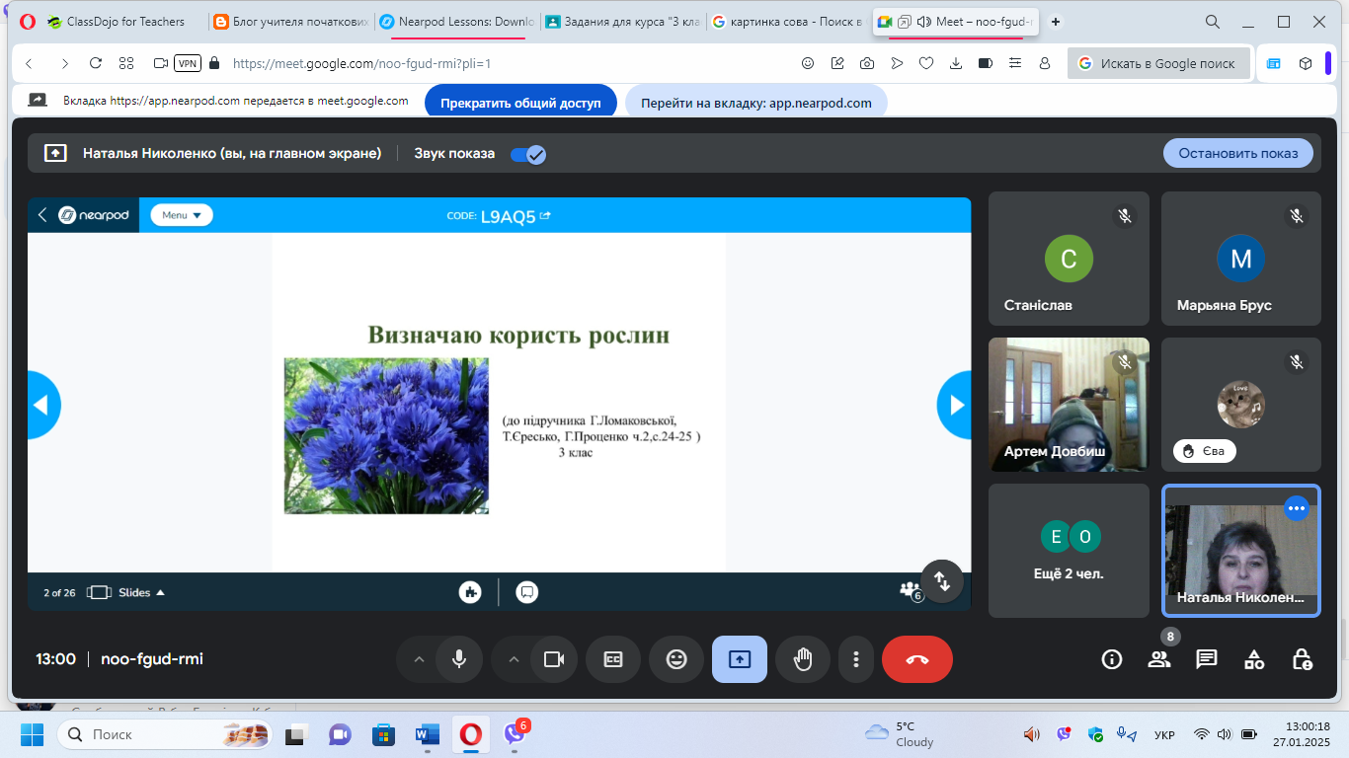Open the Nearpod Menu dropdown
This screenshot has width=1349, height=758.
[182, 214]
